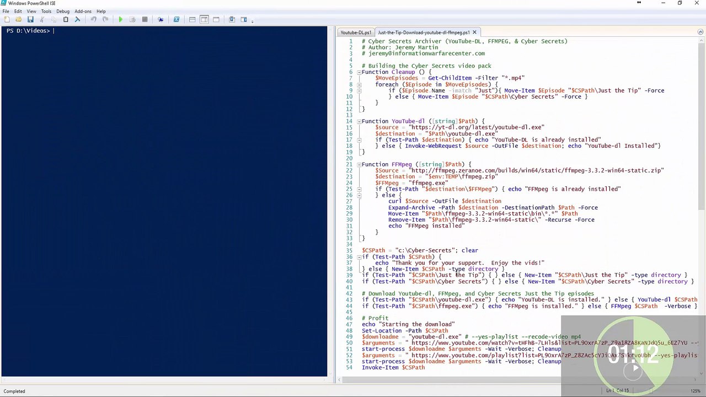
Task: Collapse the if block on line 17
Action: tap(359, 140)
